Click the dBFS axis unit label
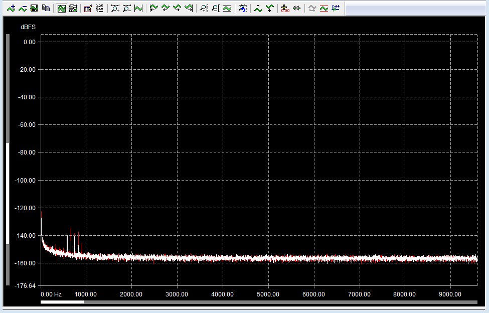 tap(28, 27)
